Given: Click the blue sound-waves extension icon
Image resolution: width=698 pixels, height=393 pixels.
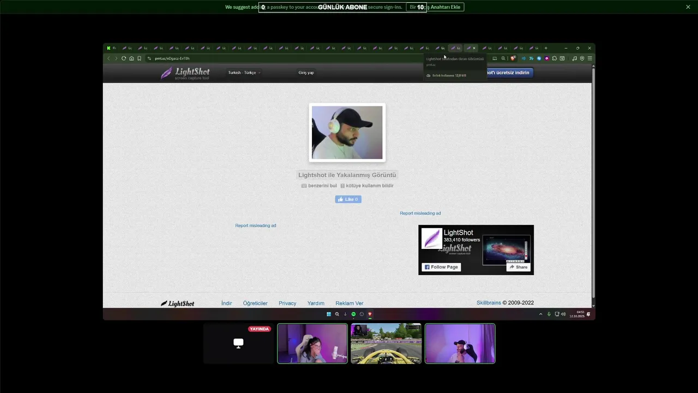Looking at the screenshot, I should point(523,58).
